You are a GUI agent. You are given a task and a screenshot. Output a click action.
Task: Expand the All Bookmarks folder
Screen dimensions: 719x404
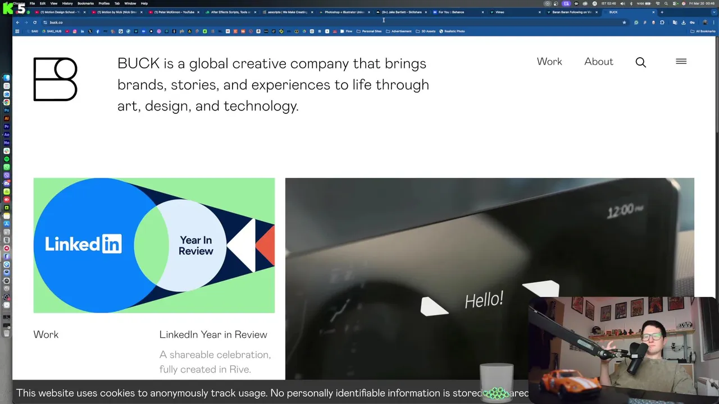703,31
